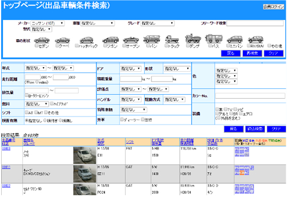Choose the bus vehicle icon

tap(214, 38)
